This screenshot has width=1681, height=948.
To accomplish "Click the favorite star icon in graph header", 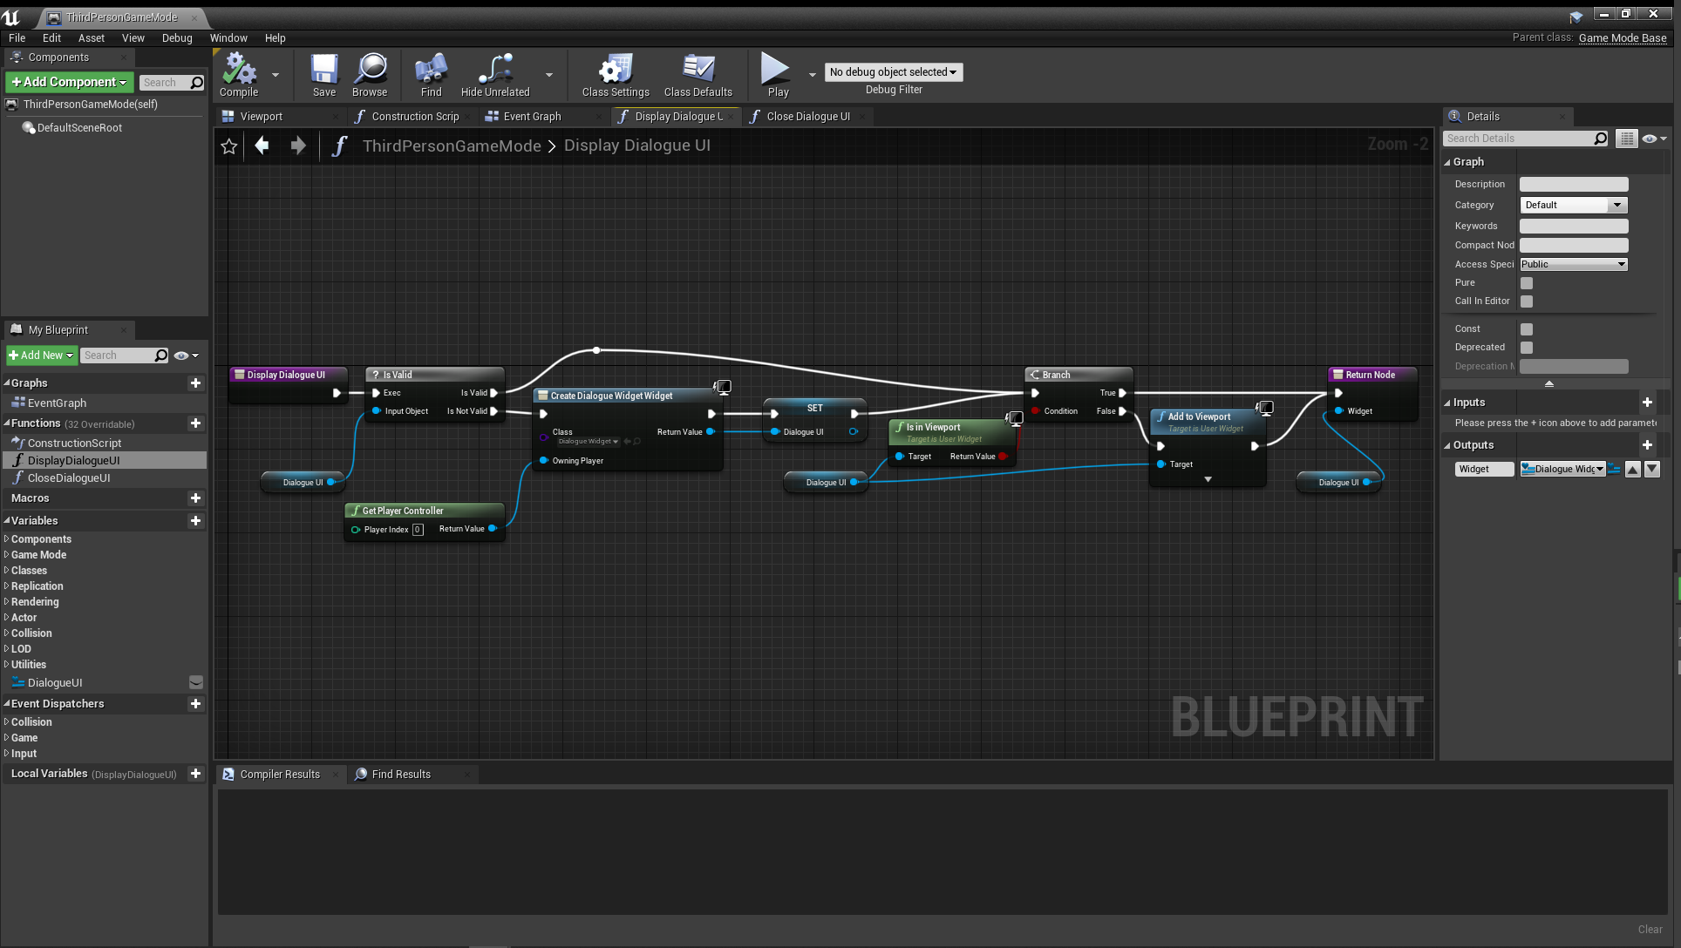I will [x=229, y=146].
